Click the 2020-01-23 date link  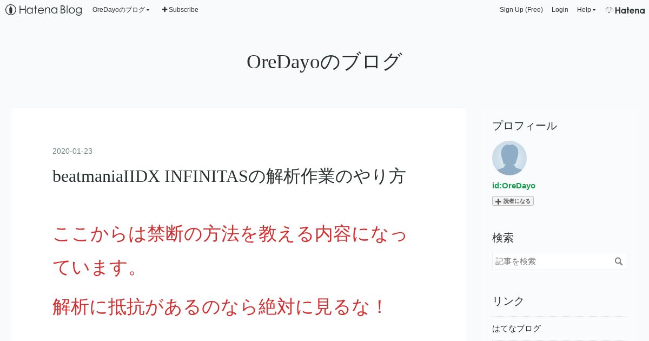click(72, 151)
